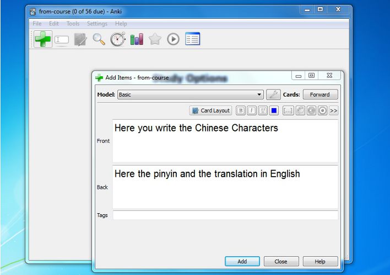The image size is (390, 275).
Task: Close Add Items dialog with X button
Action: 329,75
